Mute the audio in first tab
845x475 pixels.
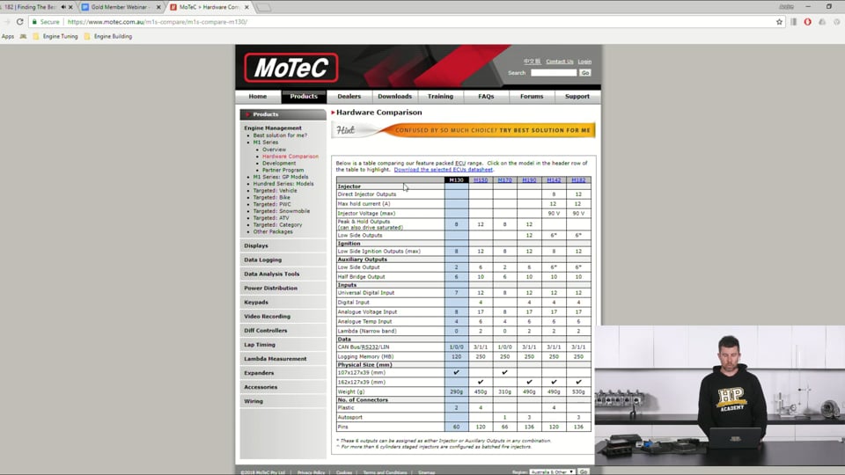tap(63, 7)
